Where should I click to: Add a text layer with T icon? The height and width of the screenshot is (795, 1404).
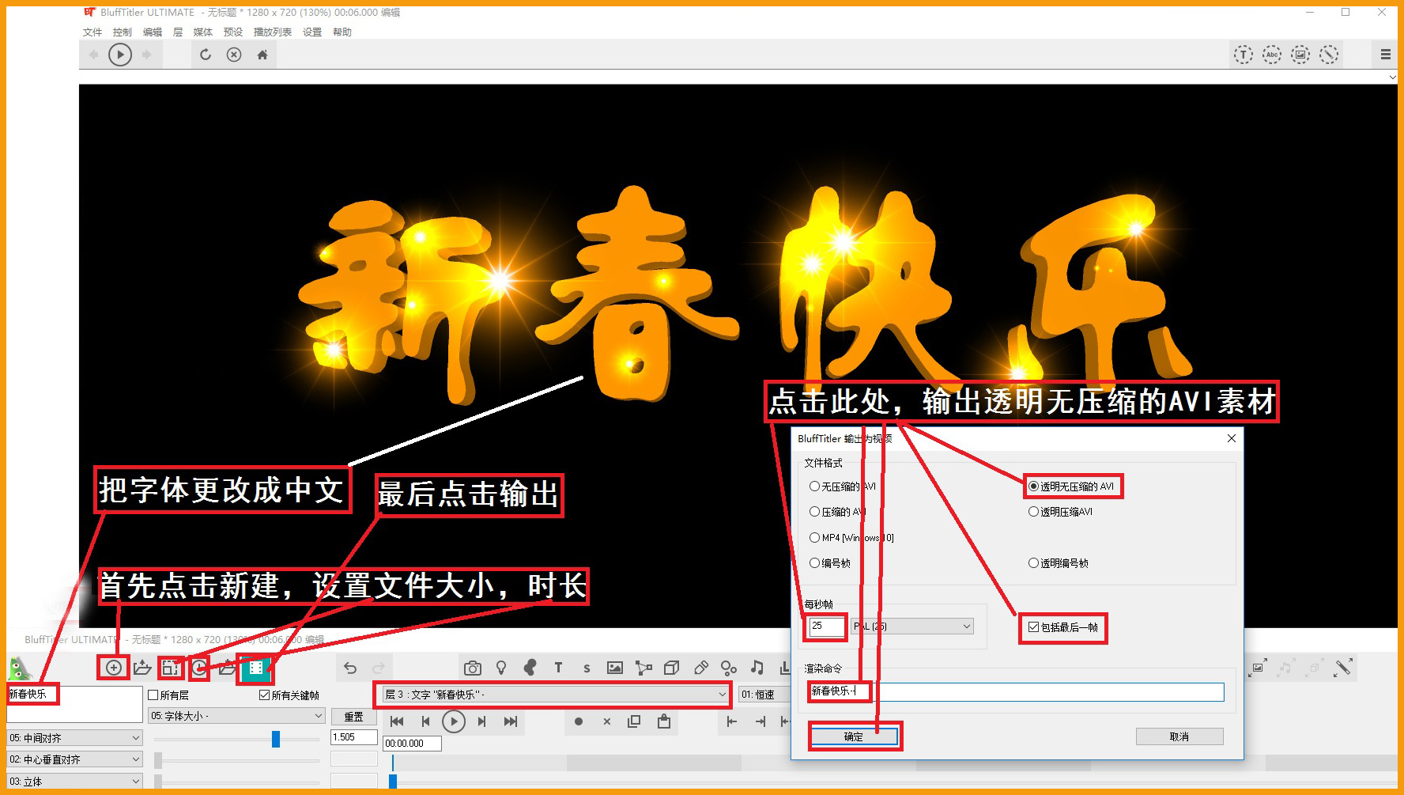pyautogui.click(x=558, y=668)
